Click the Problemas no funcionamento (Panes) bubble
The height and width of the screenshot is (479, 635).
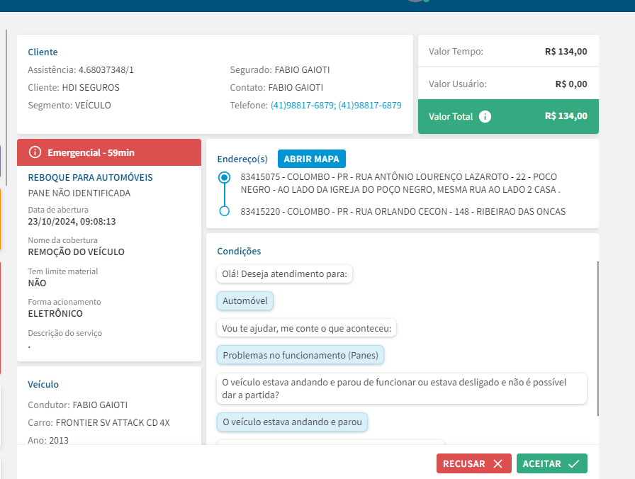300,355
